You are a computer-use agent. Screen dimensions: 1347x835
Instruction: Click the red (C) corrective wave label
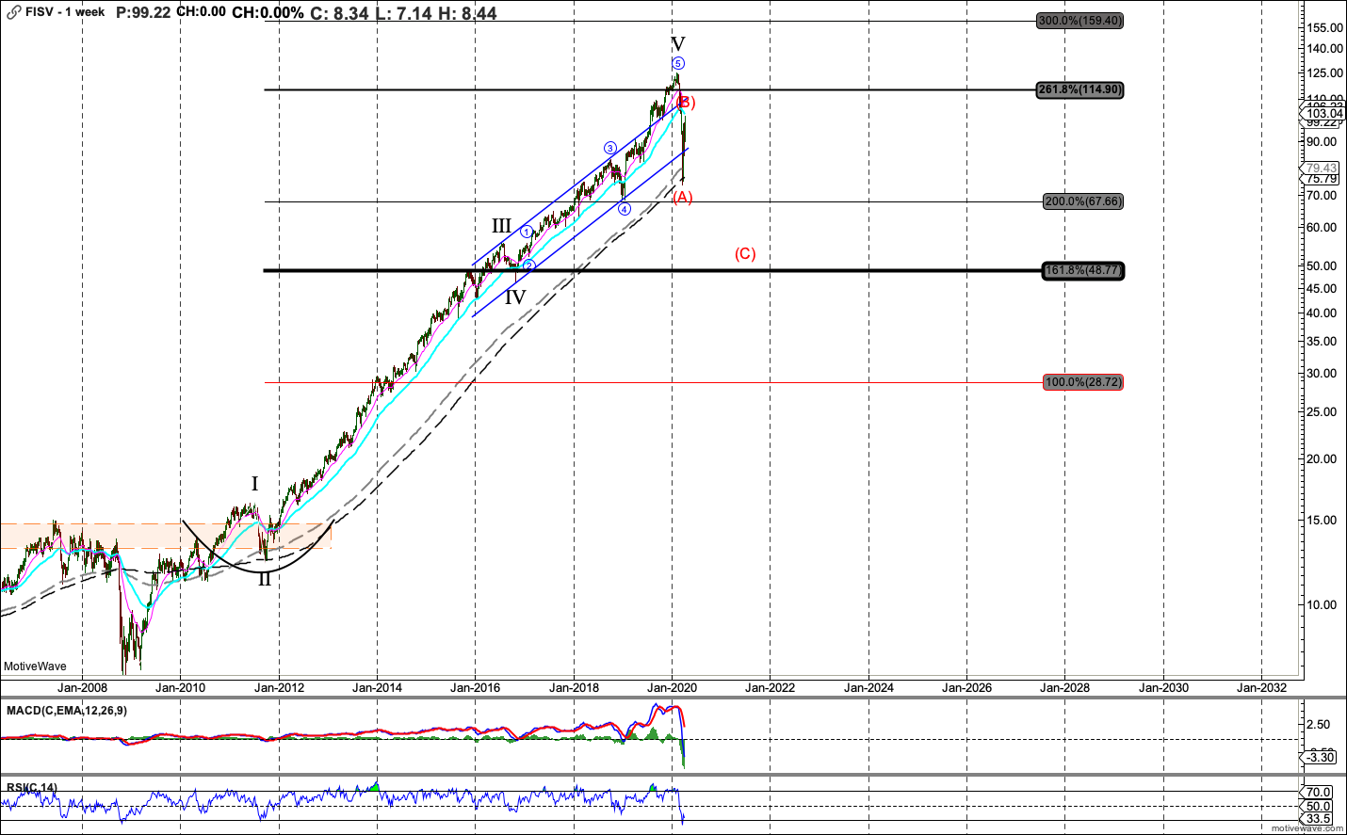coord(745,253)
